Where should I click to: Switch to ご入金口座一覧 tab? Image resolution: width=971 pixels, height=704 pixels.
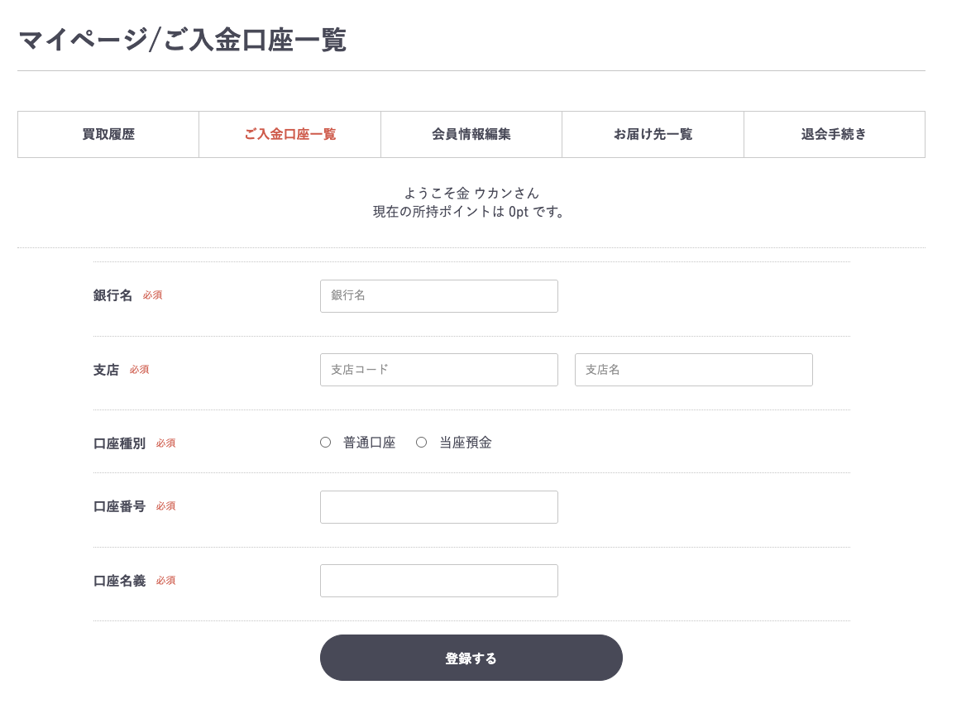pyautogui.click(x=289, y=134)
